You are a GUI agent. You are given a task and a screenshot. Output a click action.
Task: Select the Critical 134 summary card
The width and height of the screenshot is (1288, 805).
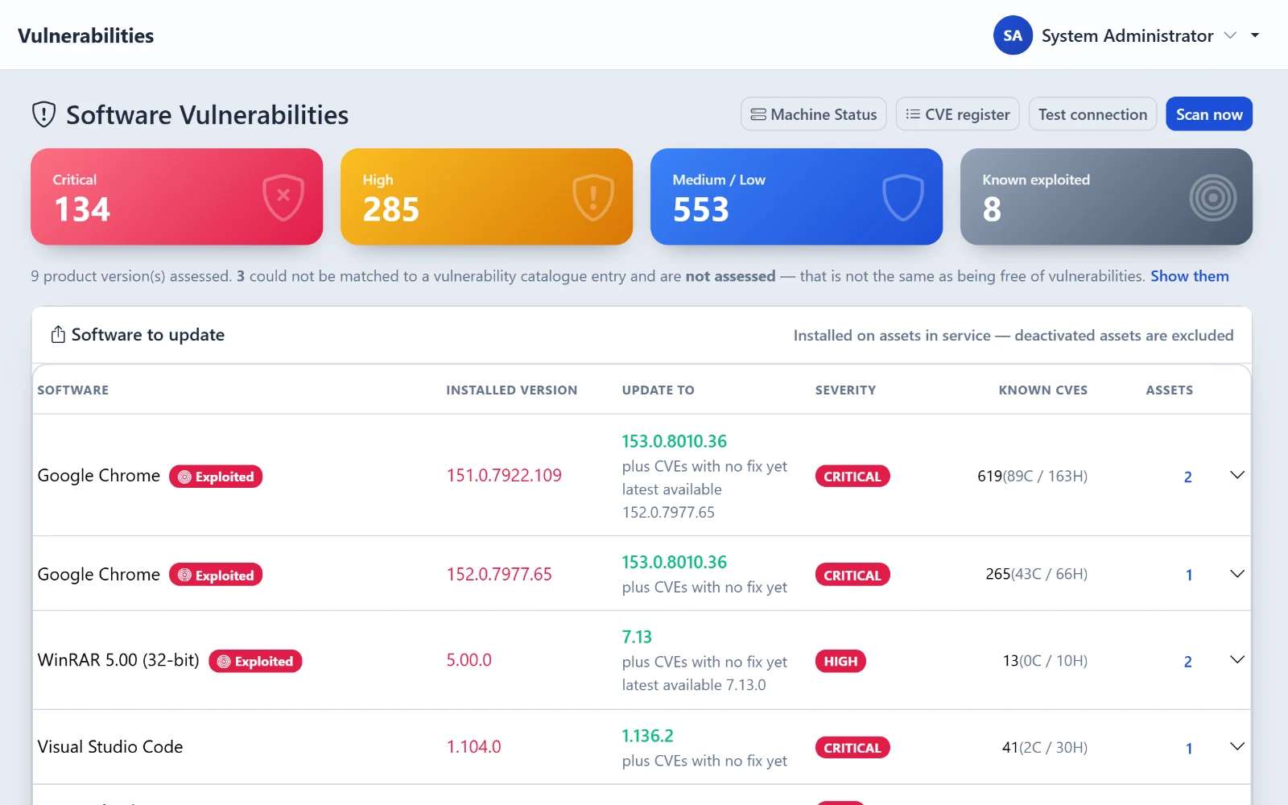tap(177, 196)
